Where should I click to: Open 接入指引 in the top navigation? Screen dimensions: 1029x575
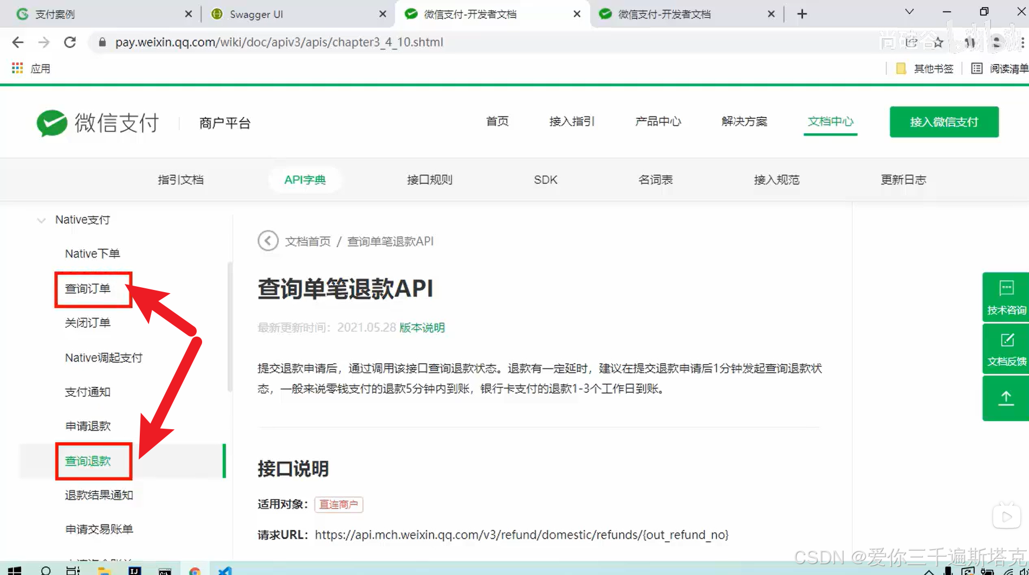572,121
